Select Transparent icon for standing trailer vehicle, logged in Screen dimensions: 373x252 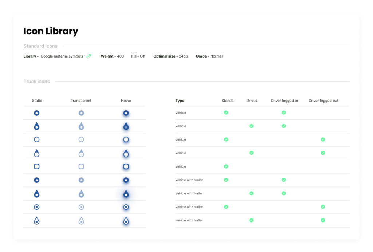(81, 180)
